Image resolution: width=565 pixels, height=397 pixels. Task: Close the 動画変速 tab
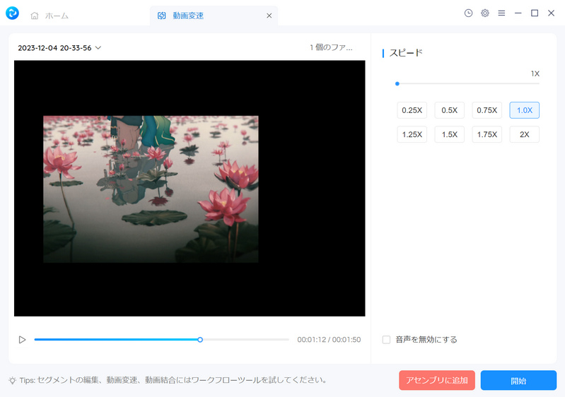(269, 16)
